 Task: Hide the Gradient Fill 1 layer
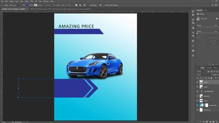click(x=197, y=105)
